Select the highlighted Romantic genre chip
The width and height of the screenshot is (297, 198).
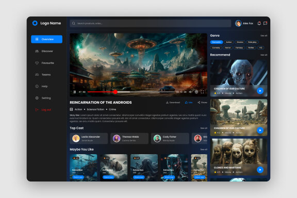(x=217, y=42)
